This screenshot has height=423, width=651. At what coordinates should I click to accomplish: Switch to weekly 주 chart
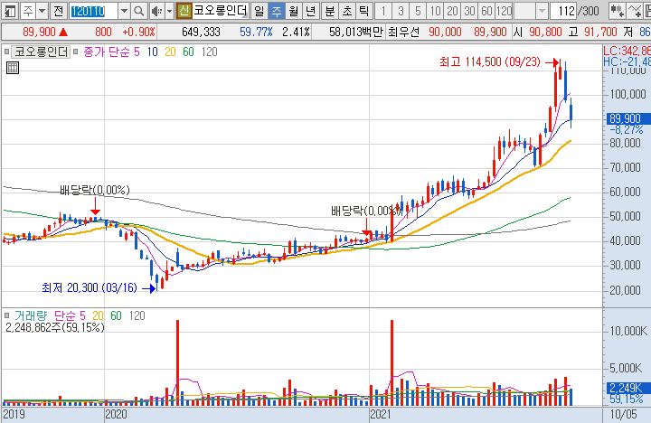(276, 11)
